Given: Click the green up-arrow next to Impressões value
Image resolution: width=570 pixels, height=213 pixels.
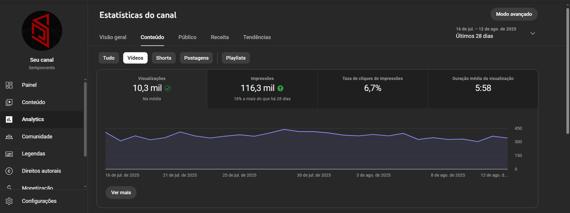Looking at the screenshot, I should [x=280, y=88].
